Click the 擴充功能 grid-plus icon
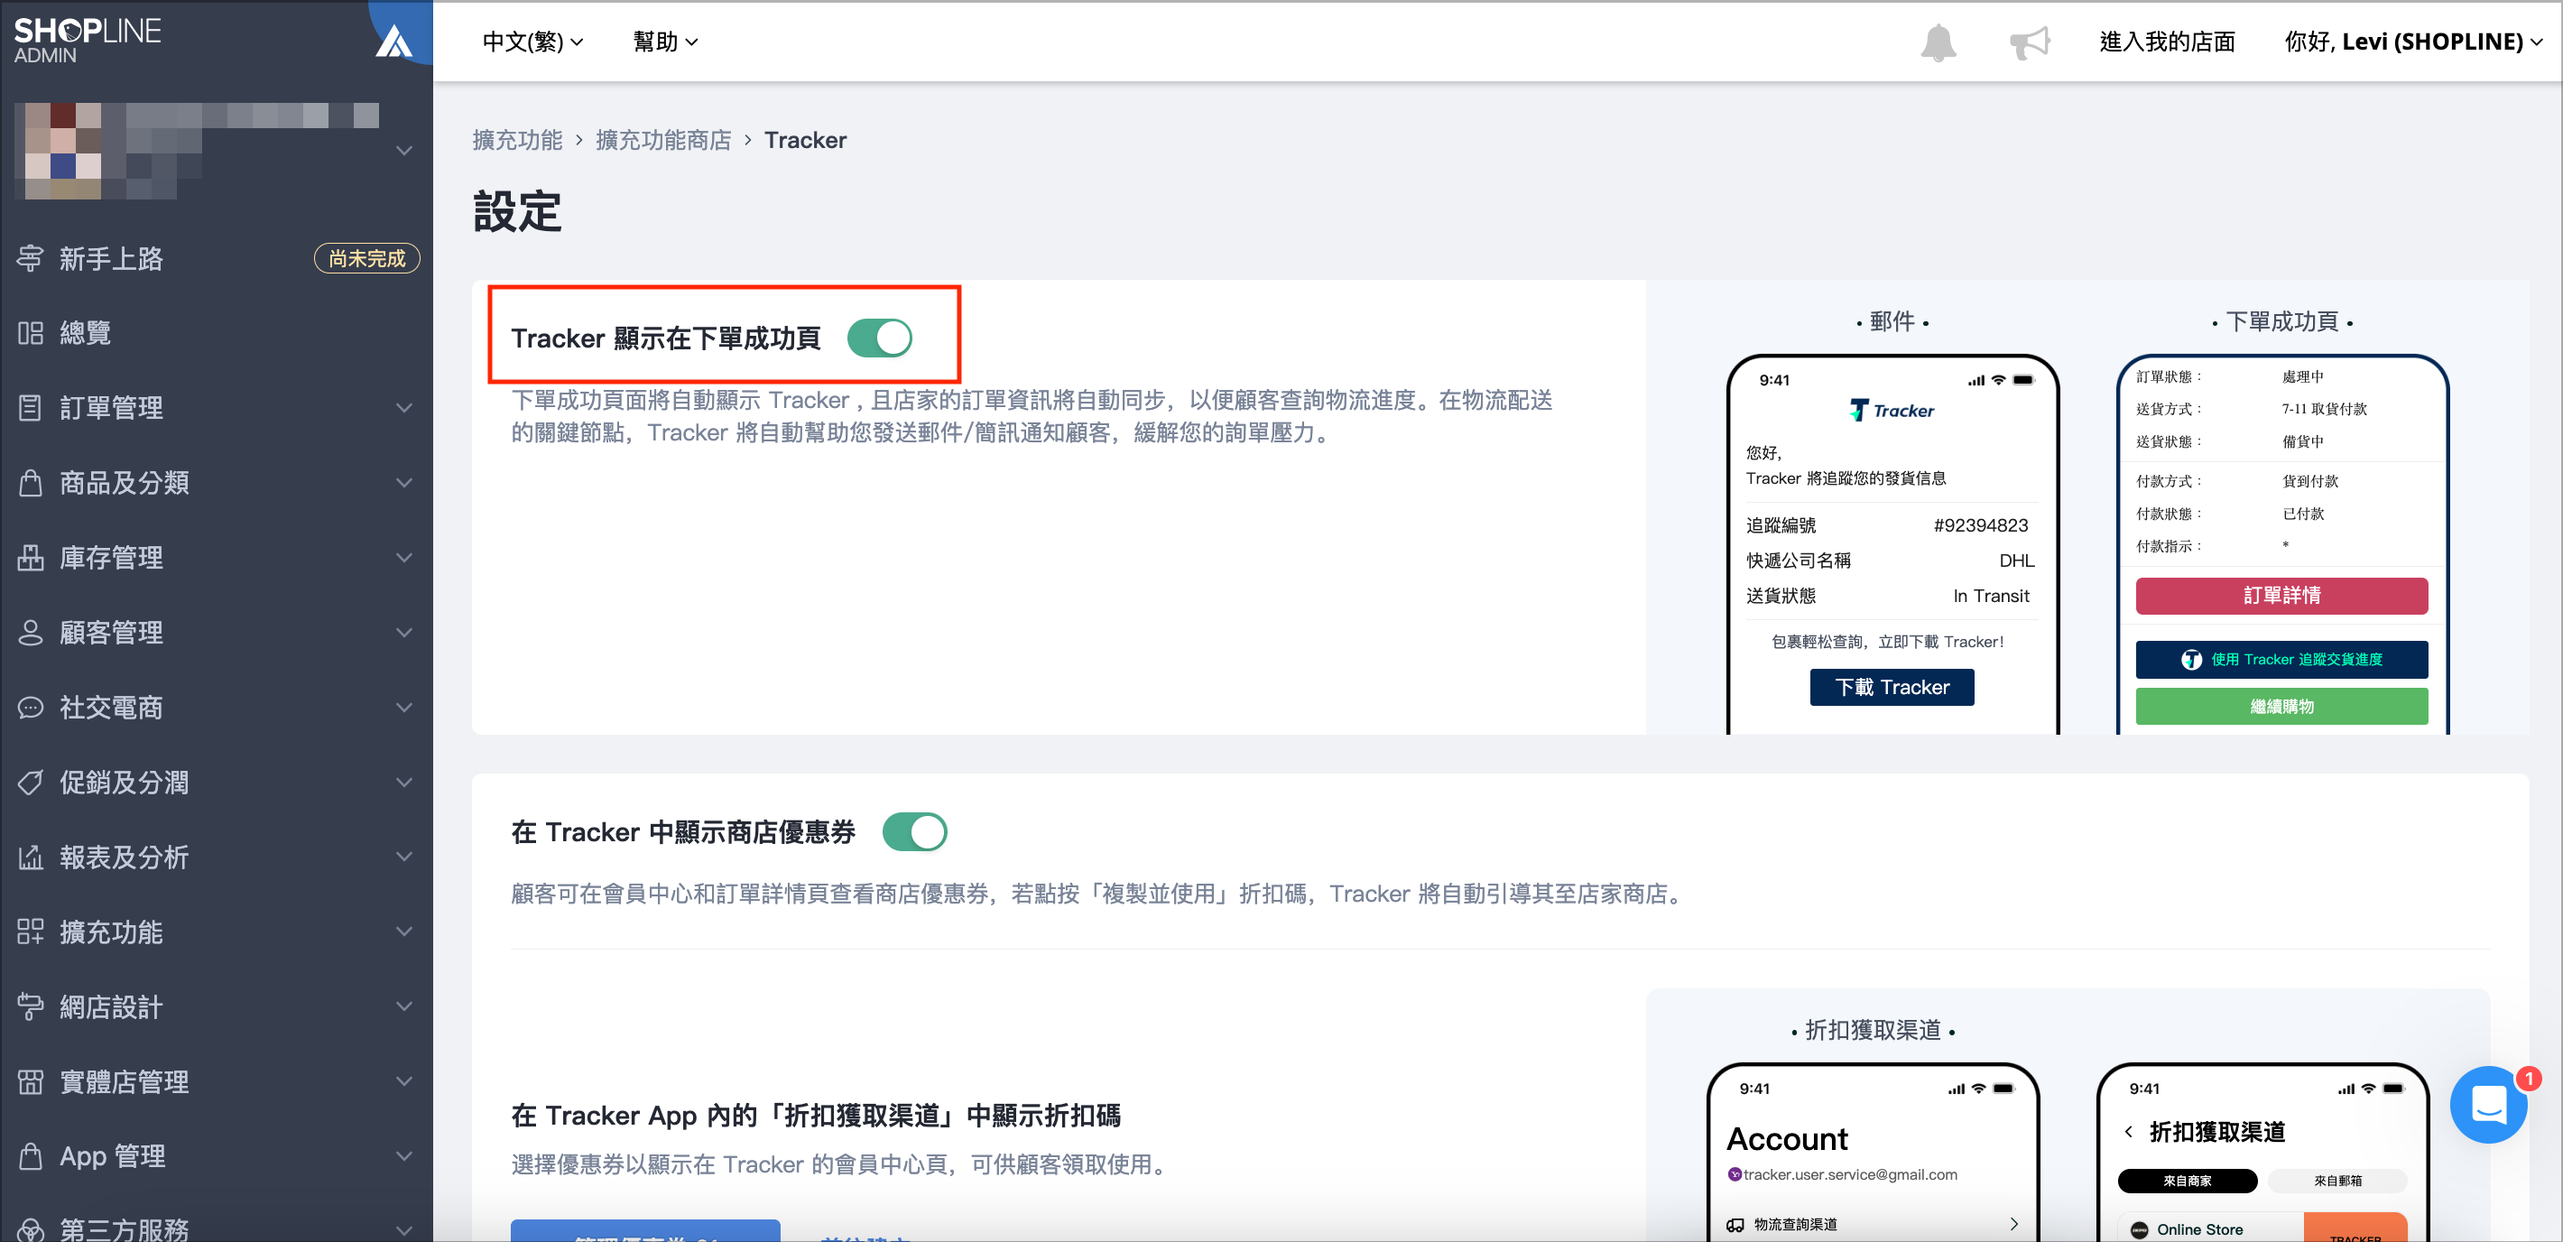Viewport: 2563px width, 1242px height. (x=30, y=932)
